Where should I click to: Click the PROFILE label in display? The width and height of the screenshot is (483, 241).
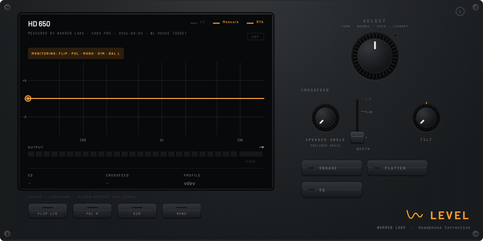[x=192, y=176]
